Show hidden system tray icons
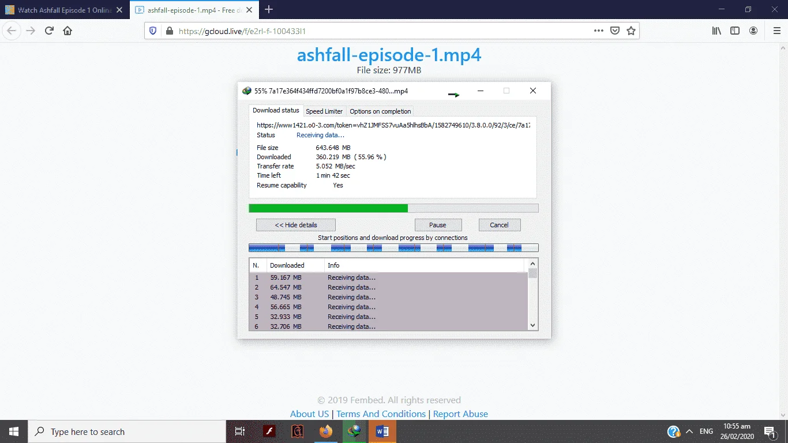Screen dimensions: 788x443 [x=689, y=431]
